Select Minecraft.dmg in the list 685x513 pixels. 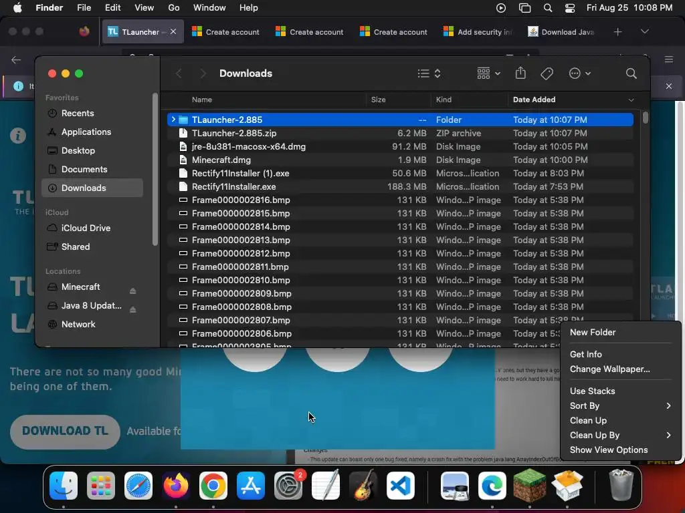pyautogui.click(x=400, y=160)
